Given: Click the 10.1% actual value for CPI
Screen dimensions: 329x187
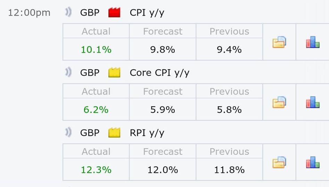Looking at the screenshot, I should [x=96, y=50].
